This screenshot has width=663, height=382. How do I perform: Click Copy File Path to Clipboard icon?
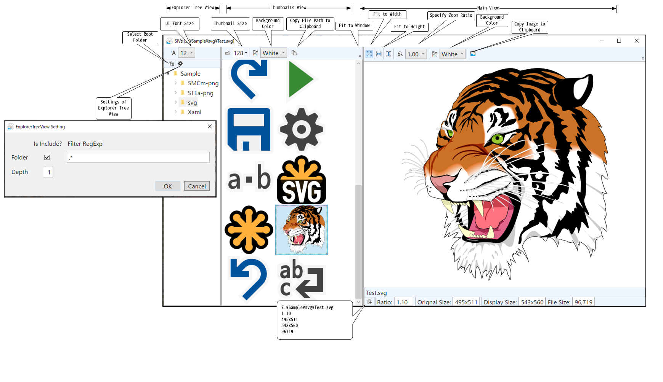[x=294, y=53]
